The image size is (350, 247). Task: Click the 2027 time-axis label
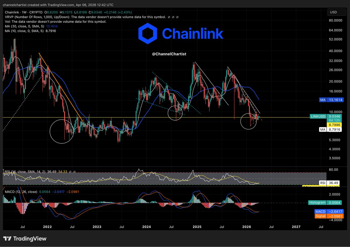[x=296, y=227]
